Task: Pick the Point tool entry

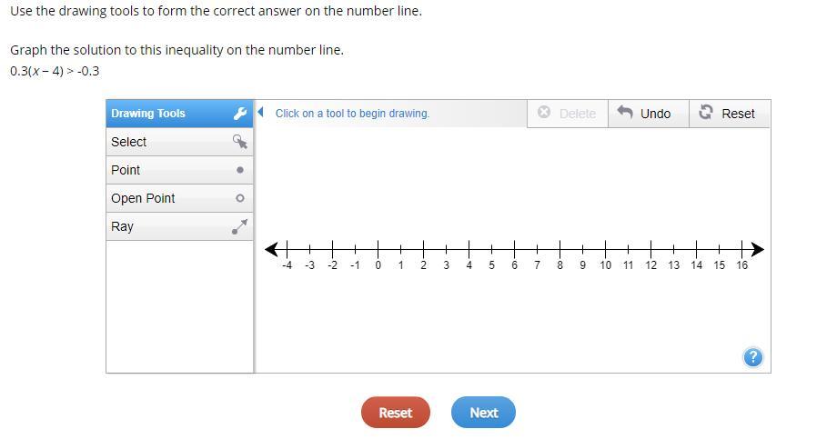Action: pyautogui.click(x=126, y=170)
